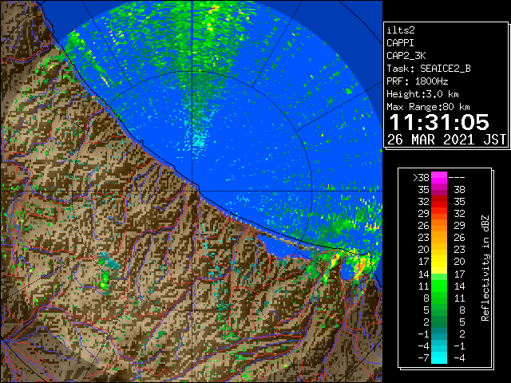Click the red 32 dBZ legend swatch

[439, 202]
